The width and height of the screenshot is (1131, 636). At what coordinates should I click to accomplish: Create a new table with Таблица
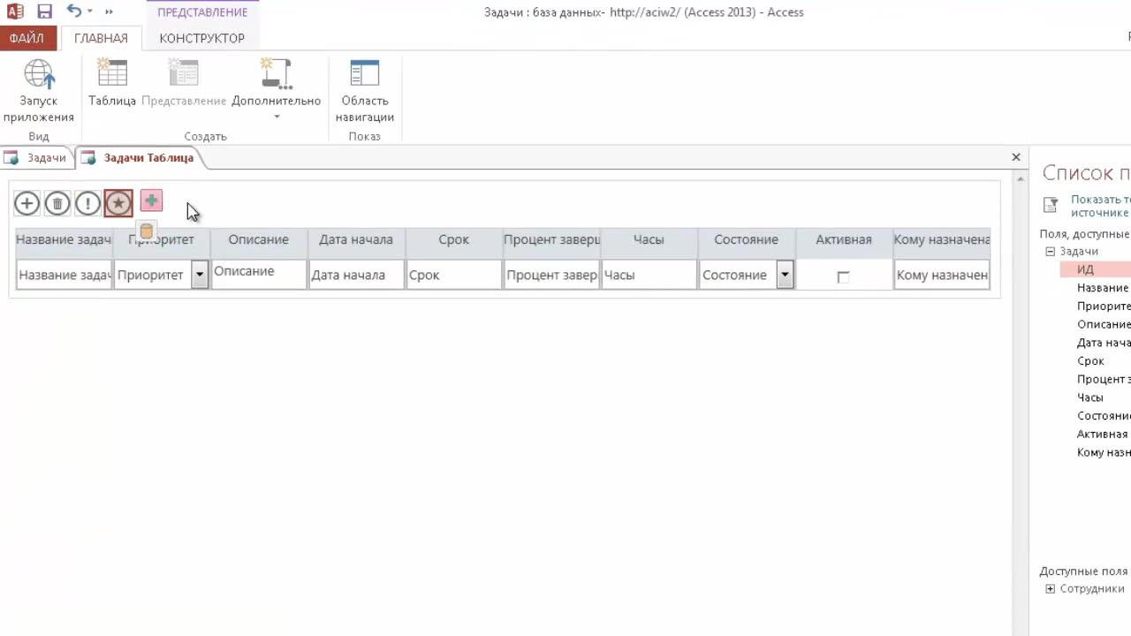click(x=112, y=84)
